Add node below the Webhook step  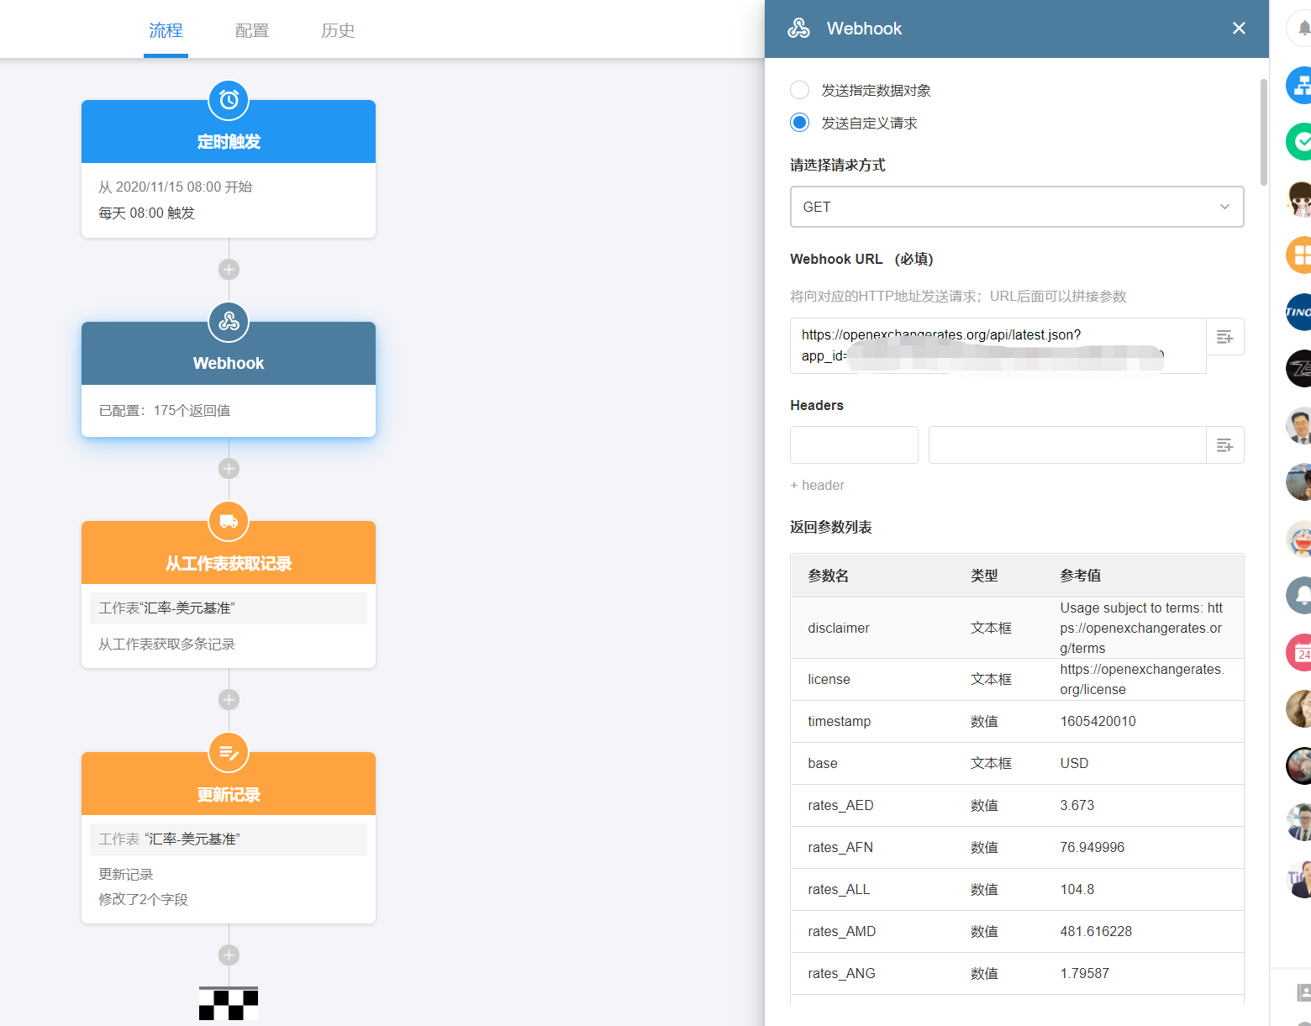[229, 469]
